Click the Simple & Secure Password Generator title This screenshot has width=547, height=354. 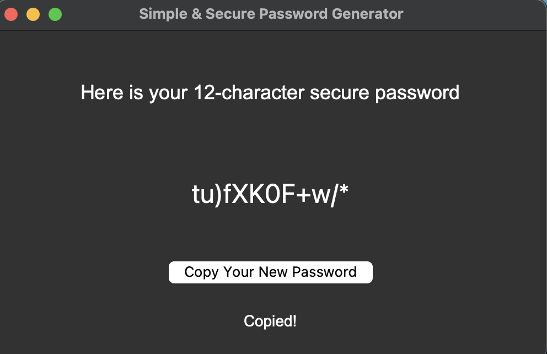[x=270, y=14]
